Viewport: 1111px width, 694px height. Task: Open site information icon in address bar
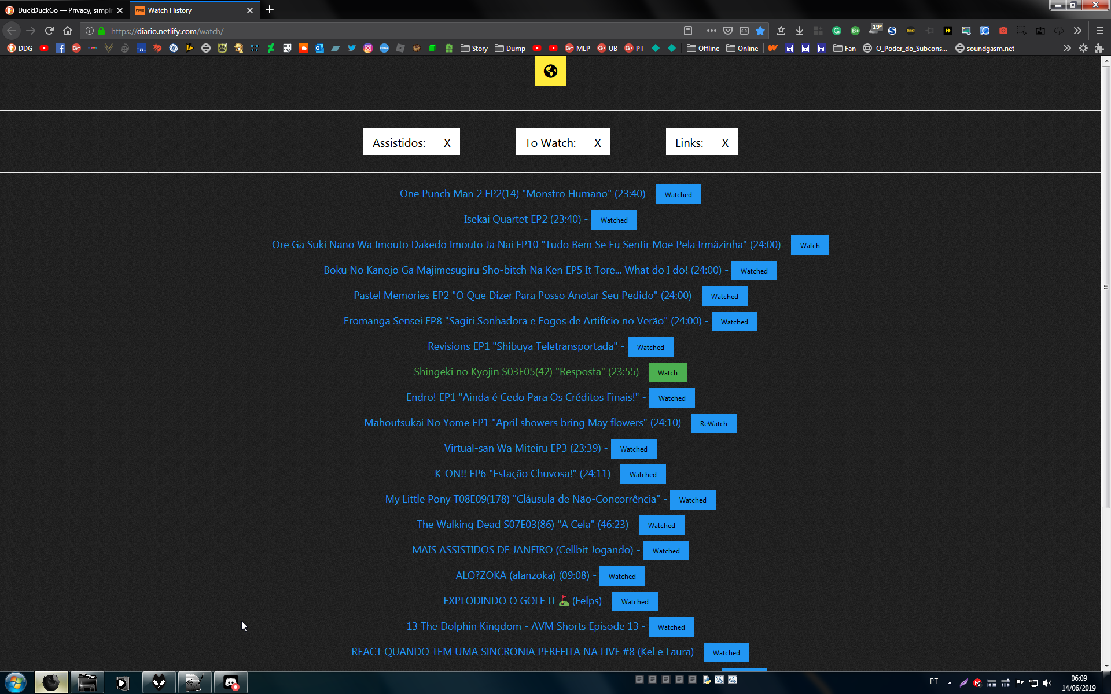tap(90, 31)
